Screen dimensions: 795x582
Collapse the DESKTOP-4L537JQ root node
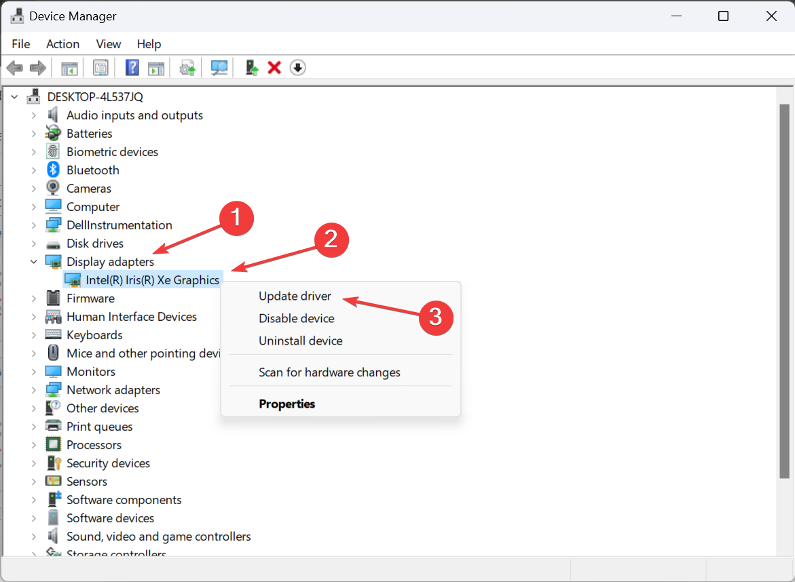coord(15,96)
